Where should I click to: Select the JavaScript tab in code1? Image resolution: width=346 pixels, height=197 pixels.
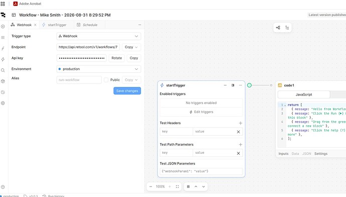point(304,94)
